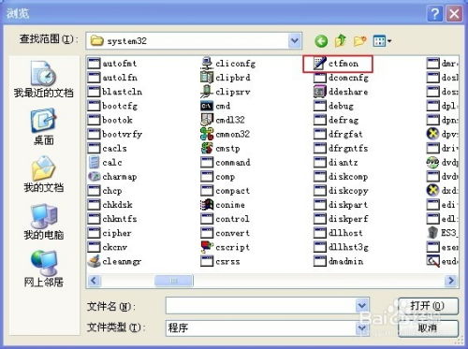The width and height of the screenshot is (468, 349).
Task: Click the Open (打开) button
Action: tap(428, 306)
